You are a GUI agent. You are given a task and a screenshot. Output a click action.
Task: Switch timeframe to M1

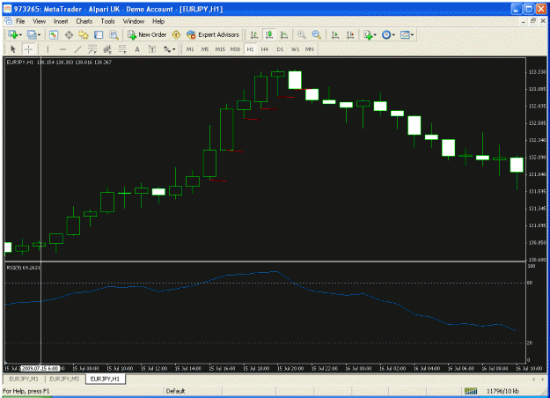point(190,49)
